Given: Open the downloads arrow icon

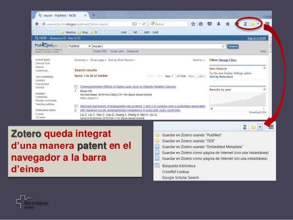Looking at the screenshot, I should pyautogui.click(x=219, y=24).
